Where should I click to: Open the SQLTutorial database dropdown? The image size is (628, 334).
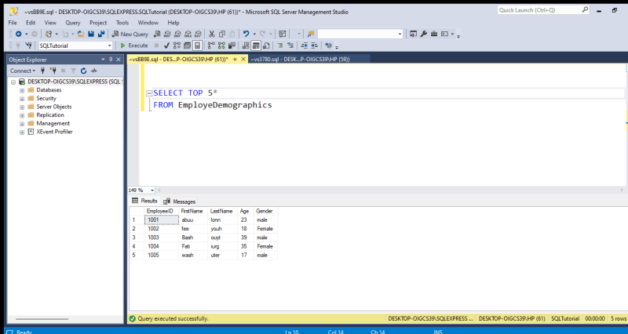pos(109,45)
